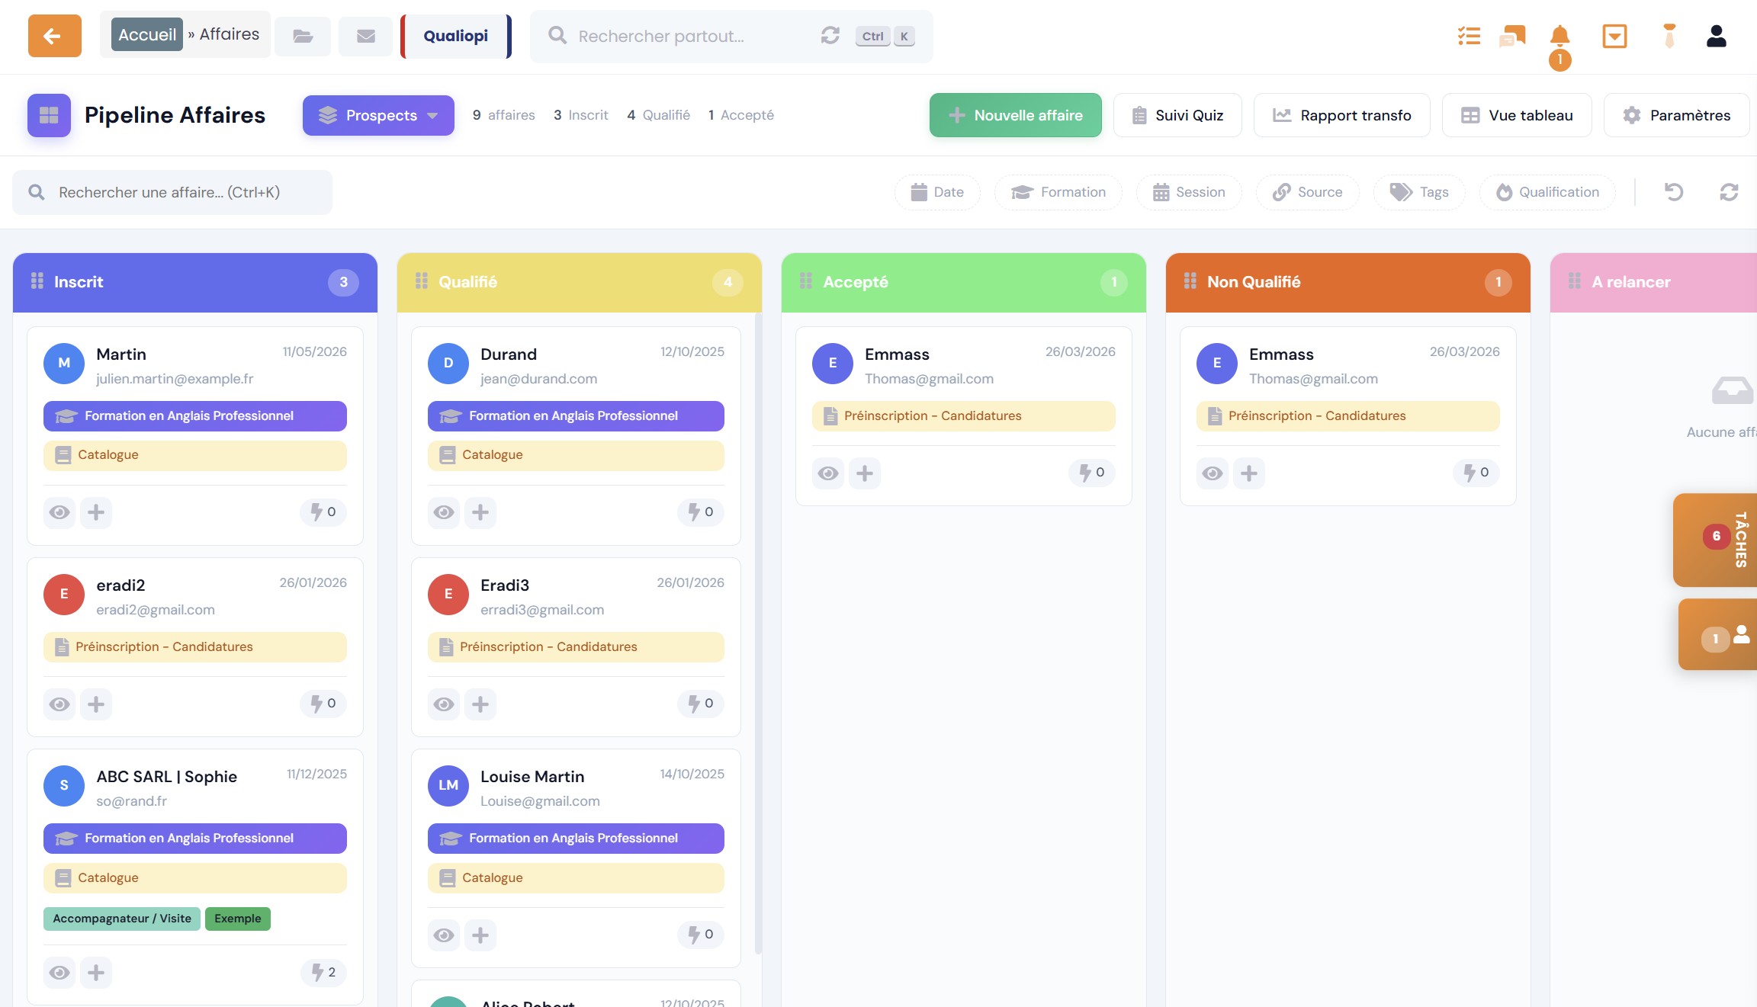Switch to the Qualiopi tab
Screen dimensions: 1757x1007
(x=456, y=36)
